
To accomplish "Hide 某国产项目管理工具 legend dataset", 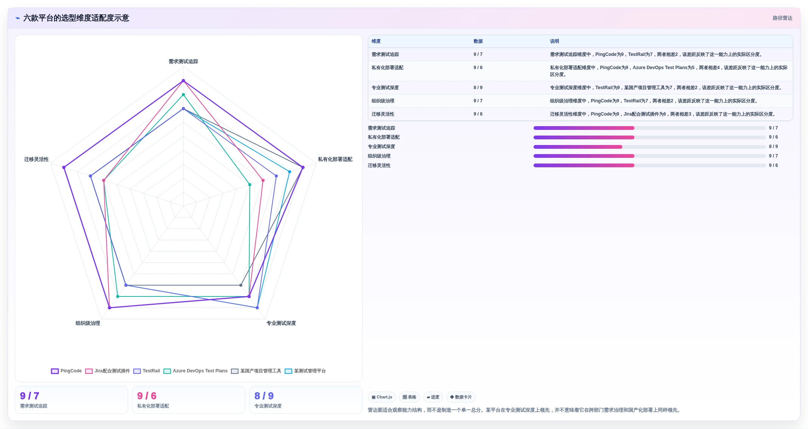I will pyautogui.click(x=256, y=371).
